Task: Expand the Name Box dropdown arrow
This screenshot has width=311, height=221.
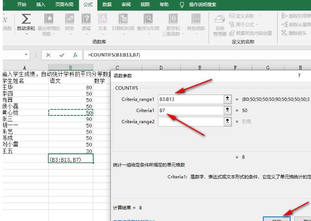Action: [x=27, y=55]
